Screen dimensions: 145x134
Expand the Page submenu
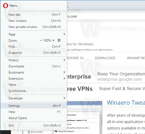pos(34,34)
